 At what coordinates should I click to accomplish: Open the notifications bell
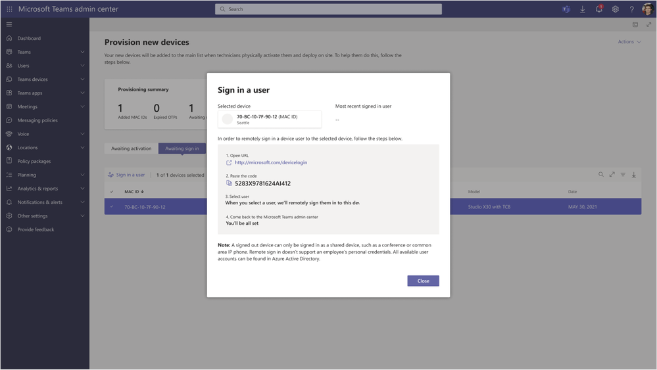click(599, 9)
